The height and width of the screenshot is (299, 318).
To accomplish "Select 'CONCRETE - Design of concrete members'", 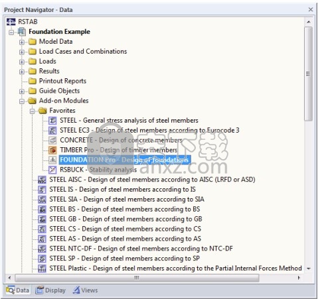I will point(121,140).
